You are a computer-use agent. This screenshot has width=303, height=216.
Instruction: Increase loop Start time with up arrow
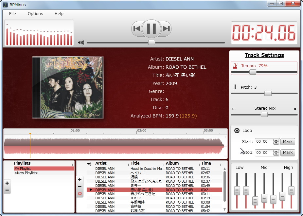click(276, 140)
